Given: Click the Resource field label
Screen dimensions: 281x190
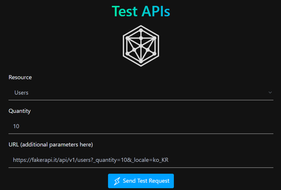Looking at the screenshot, I should pos(20,77).
